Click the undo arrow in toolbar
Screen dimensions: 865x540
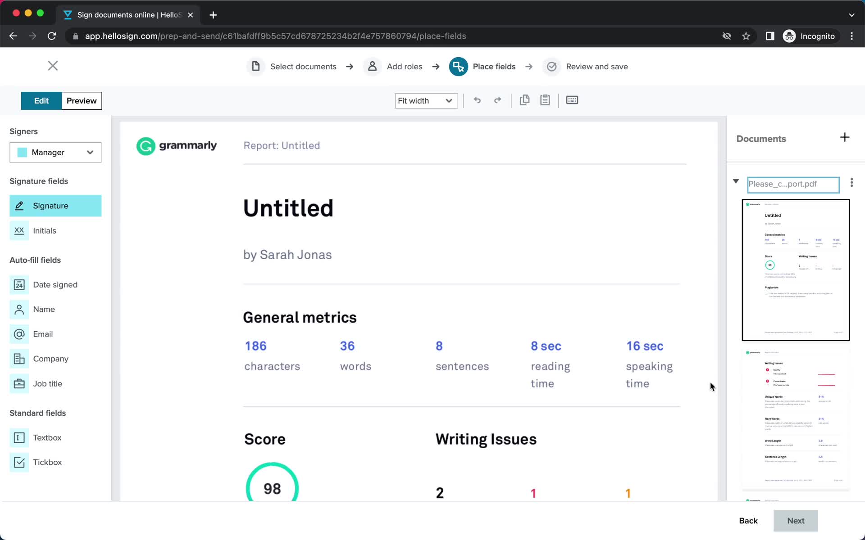click(477, 100)
